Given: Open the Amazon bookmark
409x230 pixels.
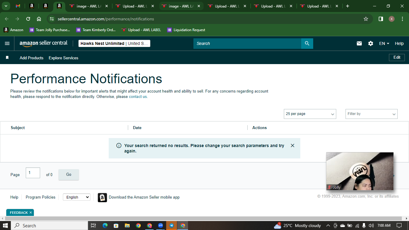Looking at the screenshot, I should pyautogui.click(x=13, y=30).
